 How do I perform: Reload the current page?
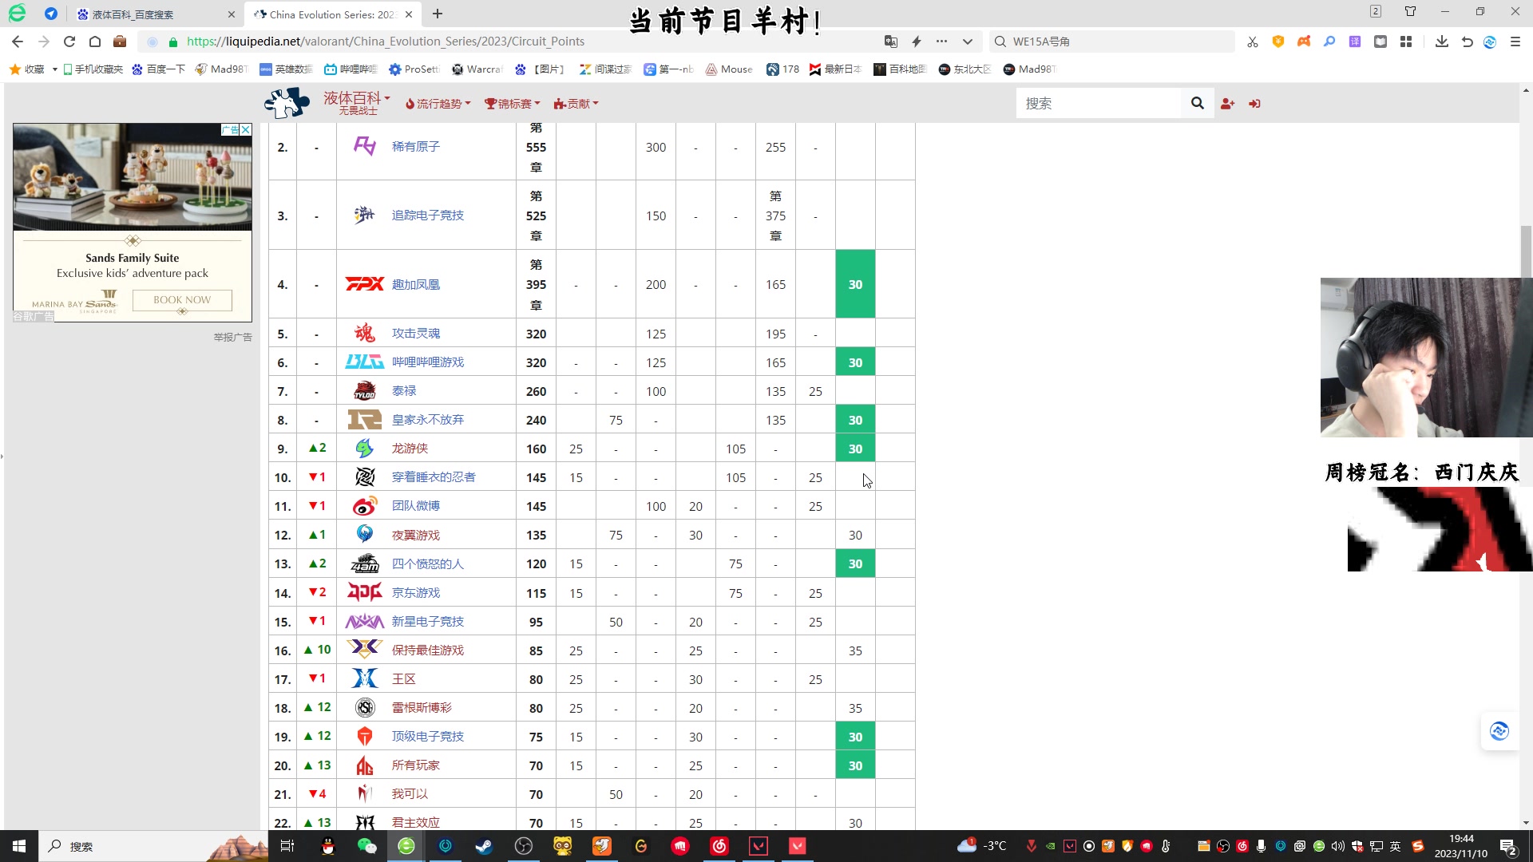click(69, 42)
